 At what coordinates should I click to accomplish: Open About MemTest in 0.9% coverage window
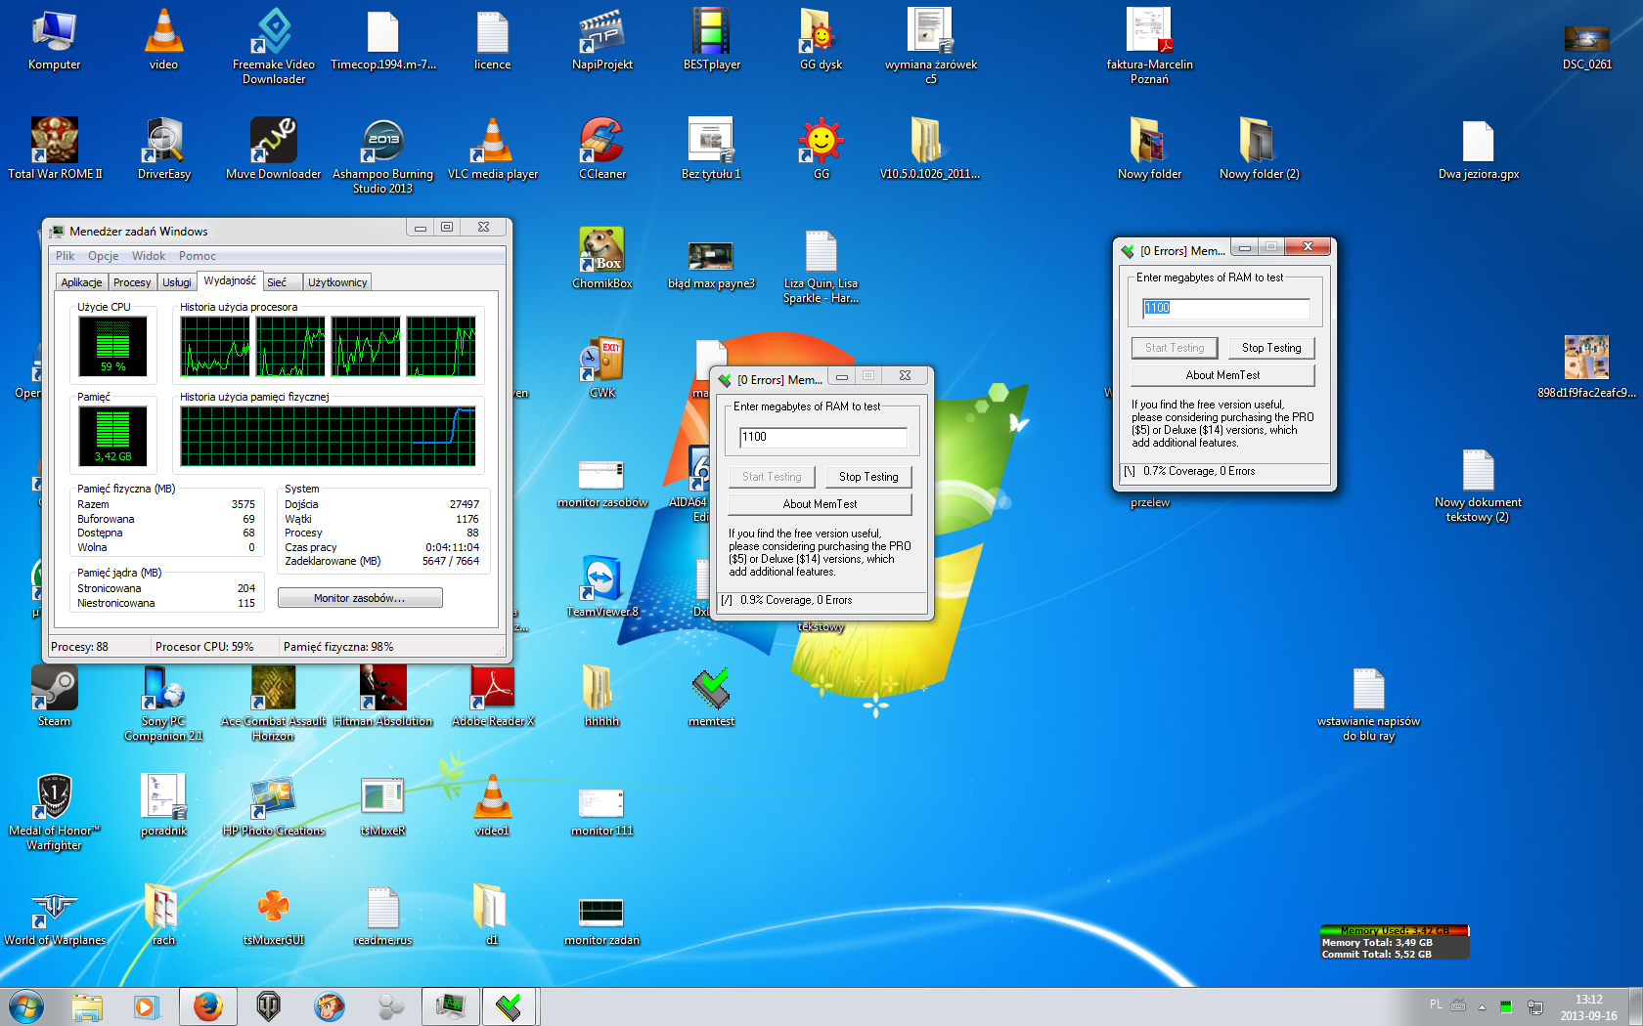[x=820, y=504]
